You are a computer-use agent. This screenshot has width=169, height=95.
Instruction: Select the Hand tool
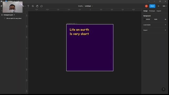point(37,6)
